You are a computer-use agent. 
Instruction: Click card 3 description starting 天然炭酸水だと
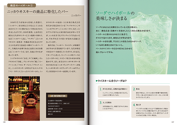(x=115, y=108)
